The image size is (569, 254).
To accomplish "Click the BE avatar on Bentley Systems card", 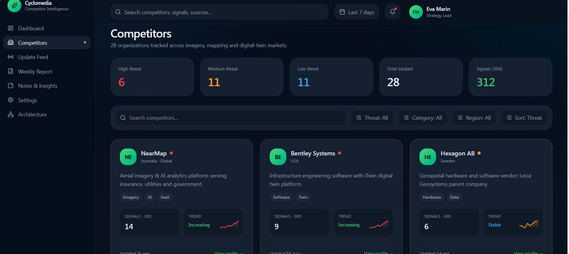I will [278, 157].
